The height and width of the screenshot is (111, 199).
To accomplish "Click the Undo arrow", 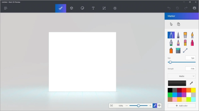I will coord(169,8).
